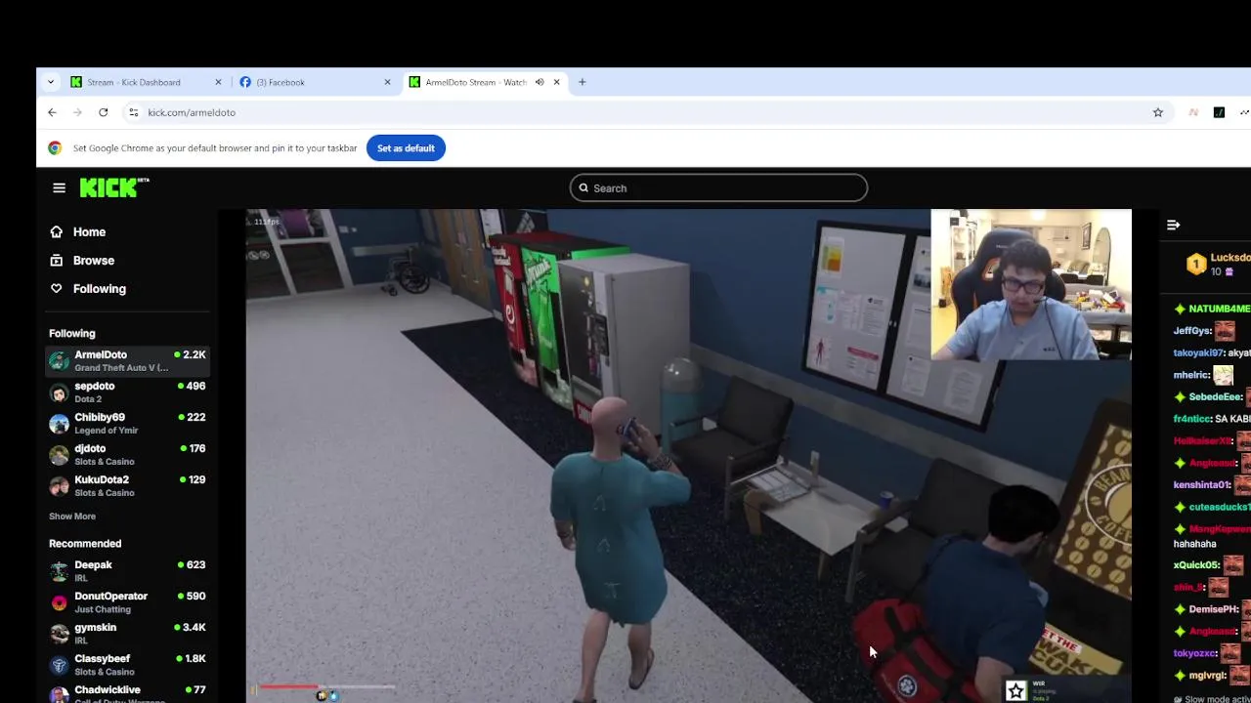Click xQuick05 username in chat

(1196, 565)
